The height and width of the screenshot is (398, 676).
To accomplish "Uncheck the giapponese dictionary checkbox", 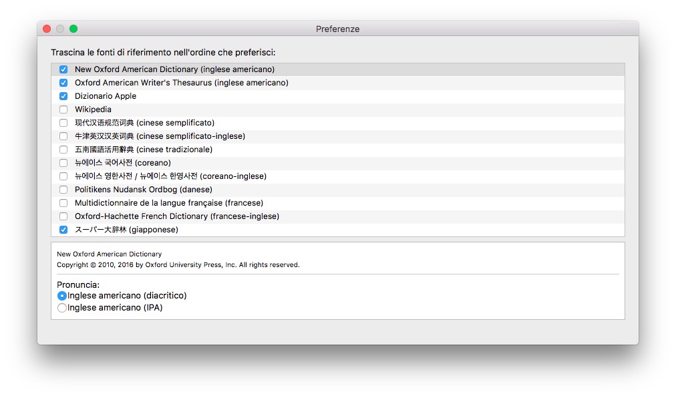I will [x=63, y=230].
